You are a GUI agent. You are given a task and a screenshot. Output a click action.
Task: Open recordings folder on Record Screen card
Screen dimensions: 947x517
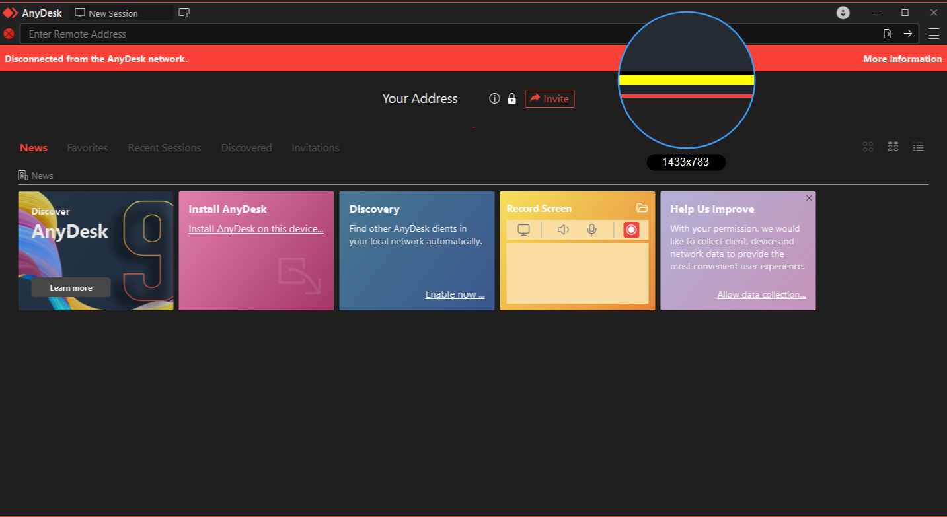tap(642, 208)
